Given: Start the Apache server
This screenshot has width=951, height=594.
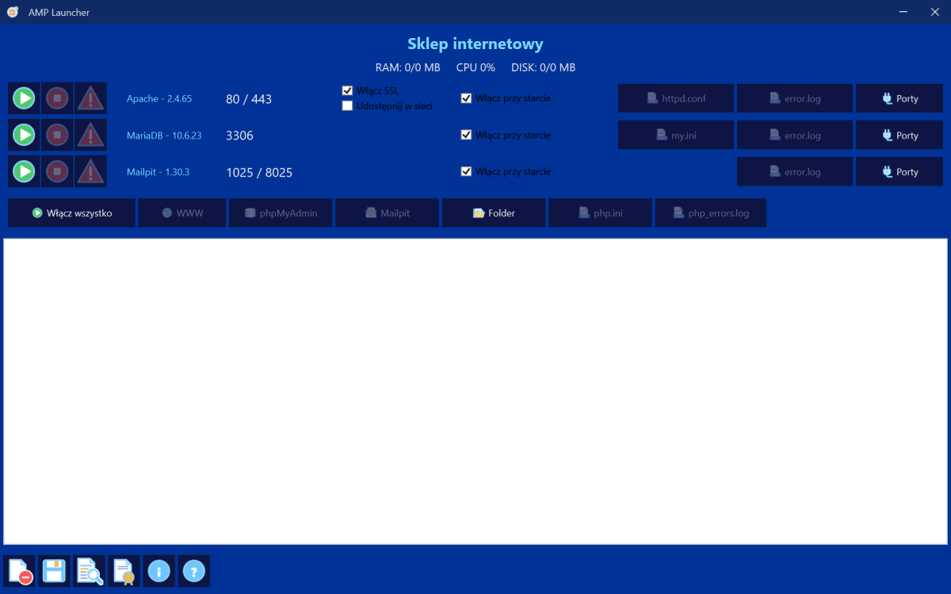Looking at the screenshot, I should pos(24,99).
